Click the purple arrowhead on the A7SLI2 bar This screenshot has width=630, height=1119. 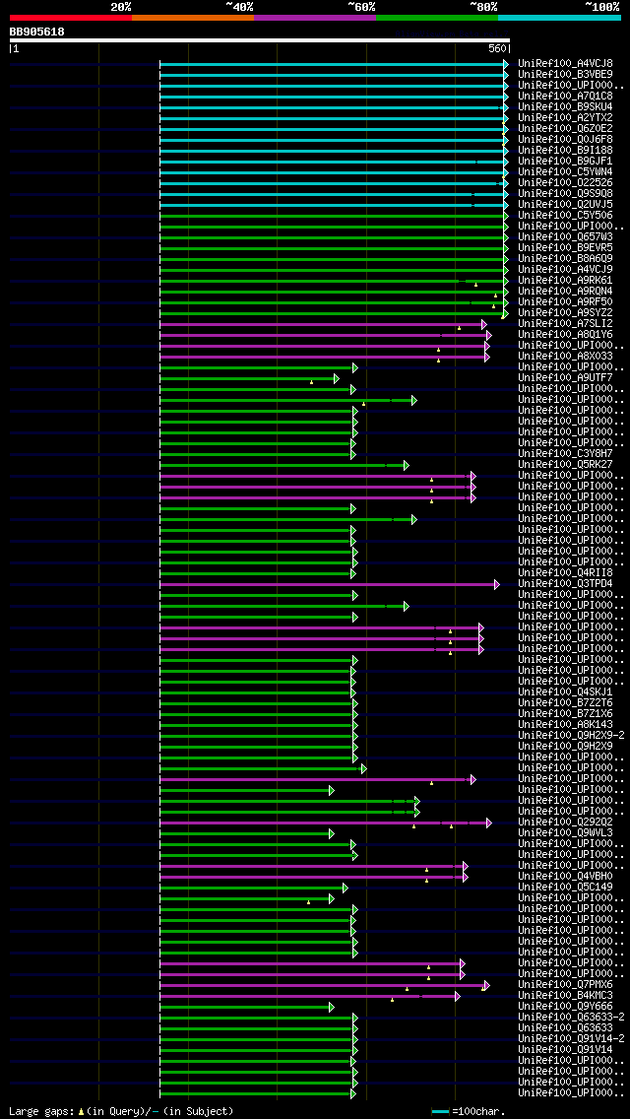pos(484,325)
